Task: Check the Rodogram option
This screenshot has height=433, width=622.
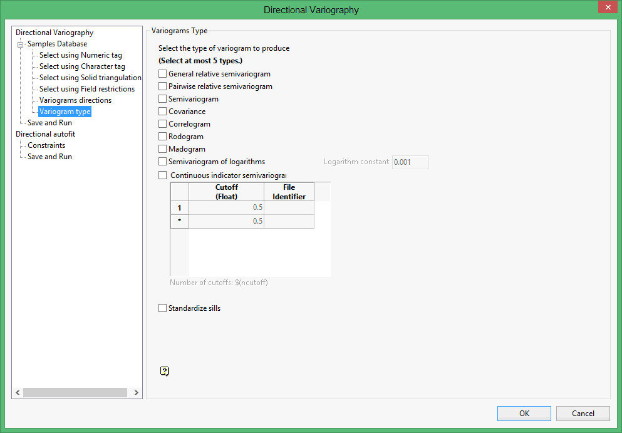Action: (162, 136)
